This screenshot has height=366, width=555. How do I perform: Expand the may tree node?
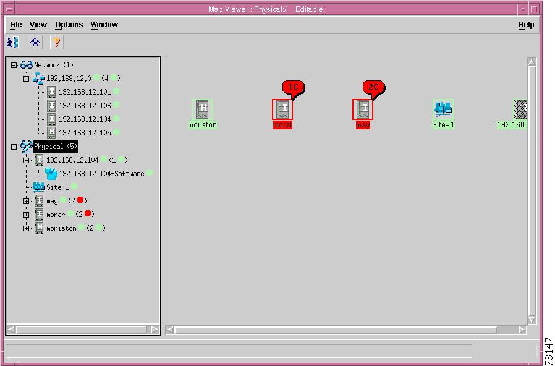[26, 201]
